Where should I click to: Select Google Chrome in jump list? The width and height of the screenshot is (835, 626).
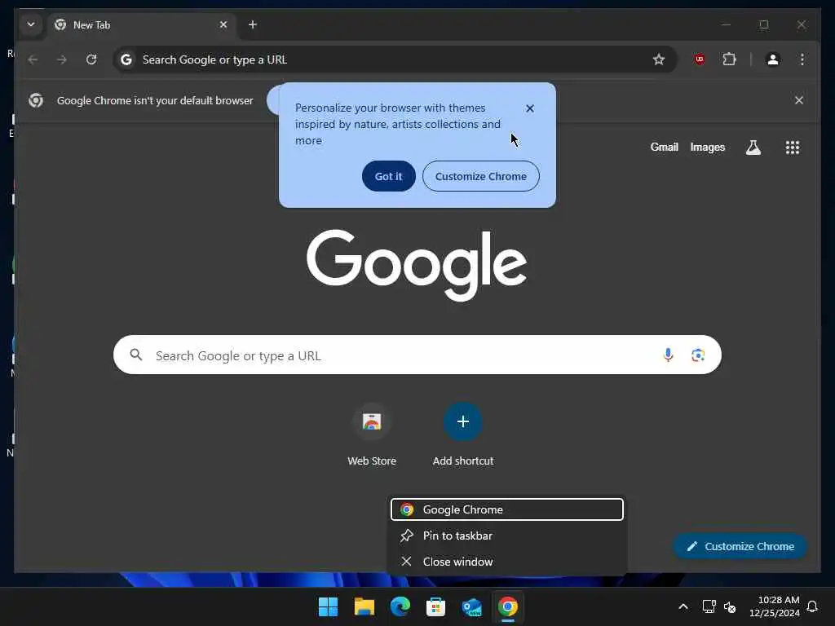coord(507,509)
